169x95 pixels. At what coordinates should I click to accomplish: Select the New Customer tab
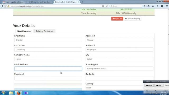[x=25, y=31]
